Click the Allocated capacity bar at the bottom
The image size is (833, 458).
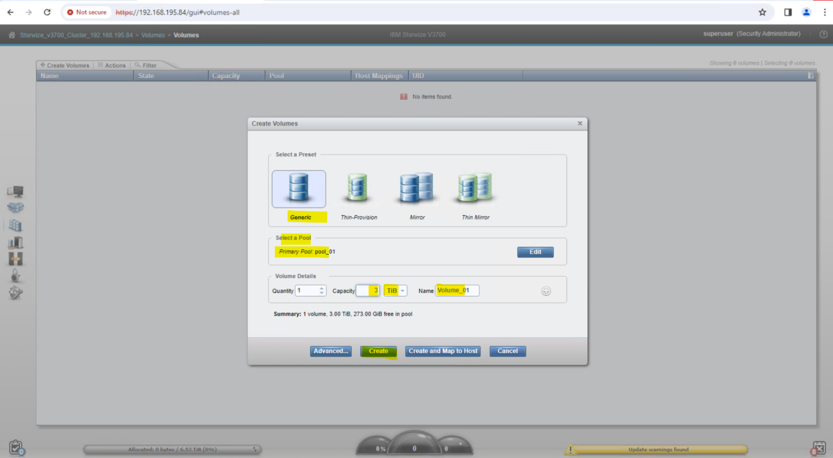point(172,449)
